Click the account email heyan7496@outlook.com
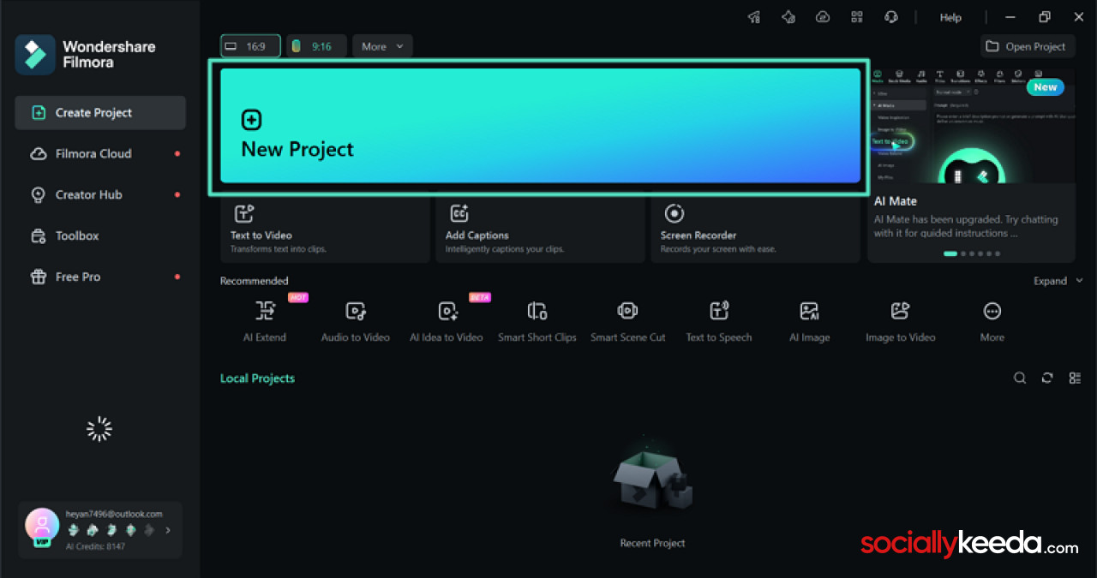This screenshot has width=1097, height=578. pos(114,514)
